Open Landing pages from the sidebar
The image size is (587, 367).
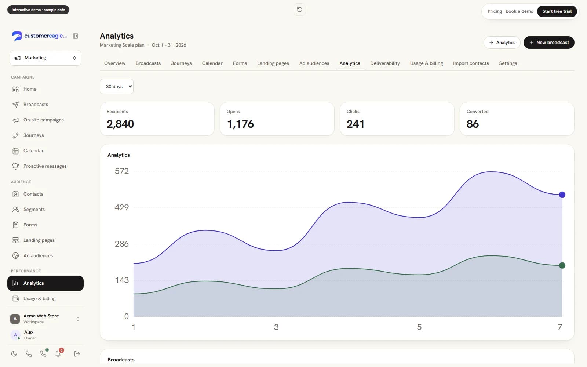click(x=45, y=240)
